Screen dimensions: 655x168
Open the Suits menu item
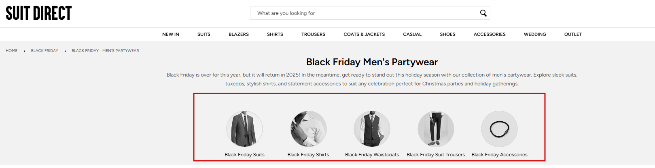[x=204, y=34]
